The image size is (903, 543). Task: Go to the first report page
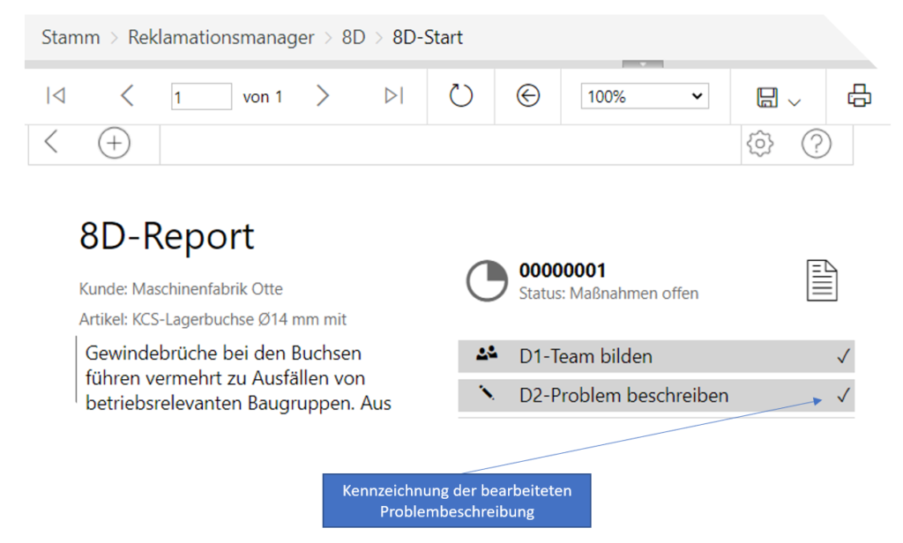[x=56, y=95]
